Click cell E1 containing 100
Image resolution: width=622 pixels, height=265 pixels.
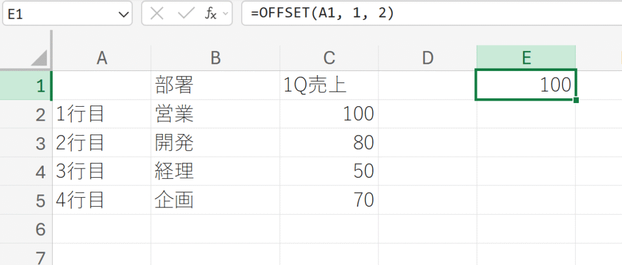(x=525, y=86)
